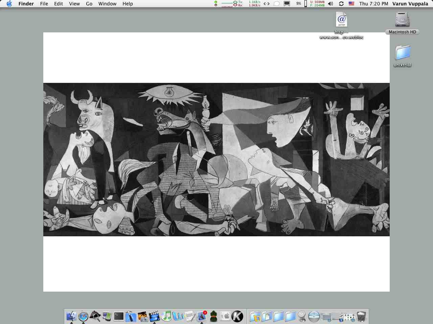Open the @ spring icon in Dock
Viewport: 433px width, 324px height.
pos(302,316)
